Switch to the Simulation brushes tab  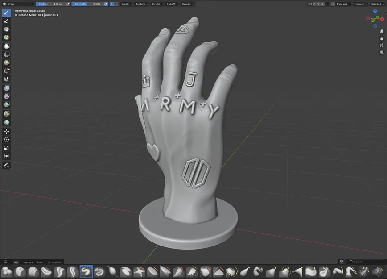[x=54, y=262]
